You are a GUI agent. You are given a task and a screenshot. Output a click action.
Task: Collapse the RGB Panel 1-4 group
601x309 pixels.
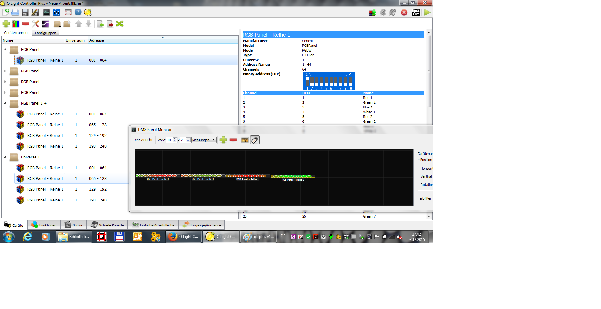5,103
